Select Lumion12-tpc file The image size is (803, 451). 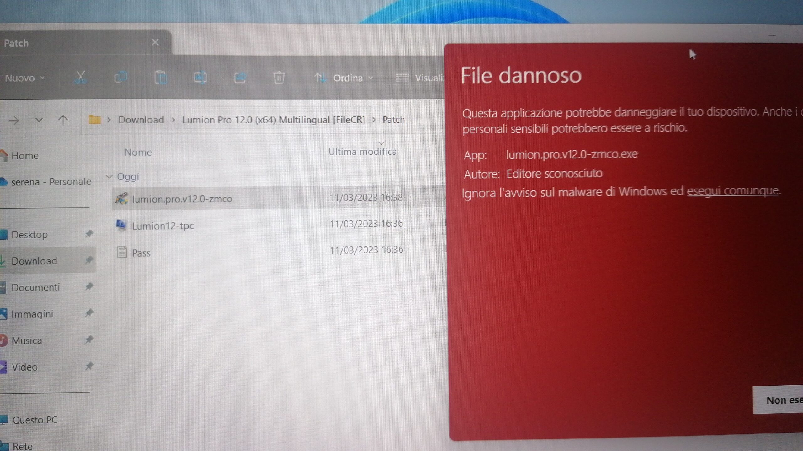pyautogui.click(x=163, y=226)
